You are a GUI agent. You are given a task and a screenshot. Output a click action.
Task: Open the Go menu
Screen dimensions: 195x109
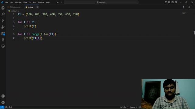click(x=30, y=2)
